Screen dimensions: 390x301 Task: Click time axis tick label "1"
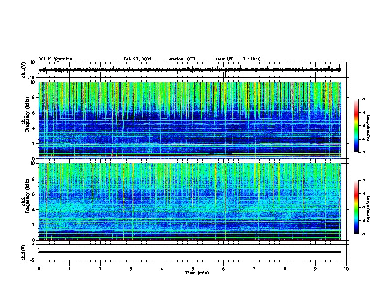[69, 269]
